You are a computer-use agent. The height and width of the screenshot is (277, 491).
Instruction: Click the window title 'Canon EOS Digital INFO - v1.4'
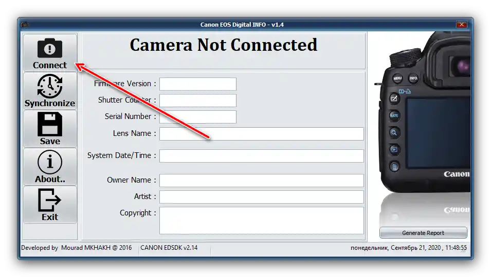242,24
